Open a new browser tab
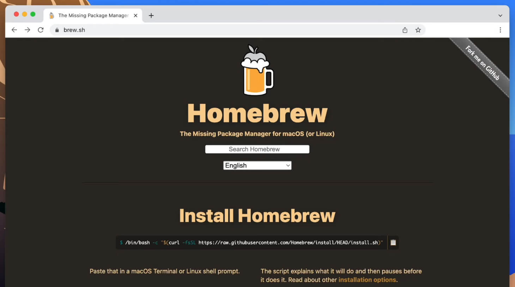This screenshot has width=515, height=287. (151, 15)
